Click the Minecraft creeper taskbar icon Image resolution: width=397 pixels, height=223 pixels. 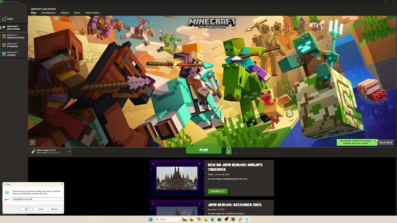click(233, 219)
